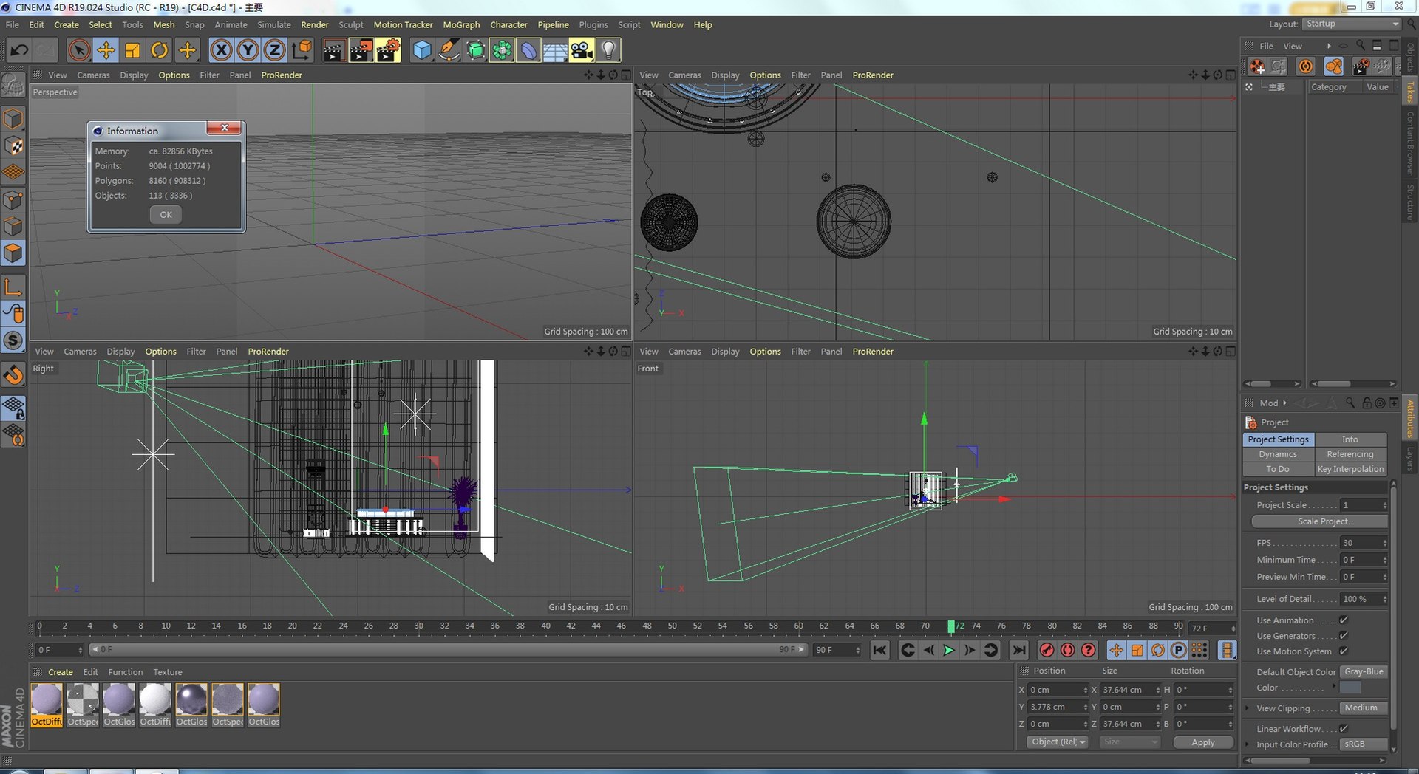
Task: Click the Light bulb object icon
Action: pos(608,50)
